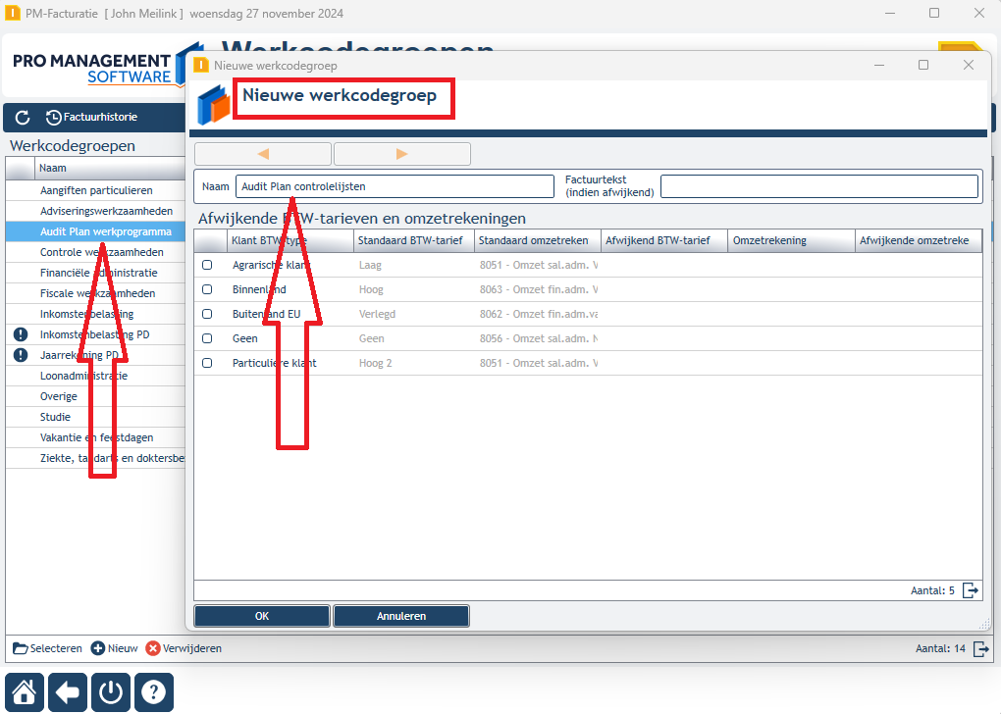
Task: Click the export icon next to Aantal: 5
Action: 971,590
